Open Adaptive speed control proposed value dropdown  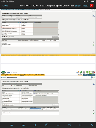(42, 40)
